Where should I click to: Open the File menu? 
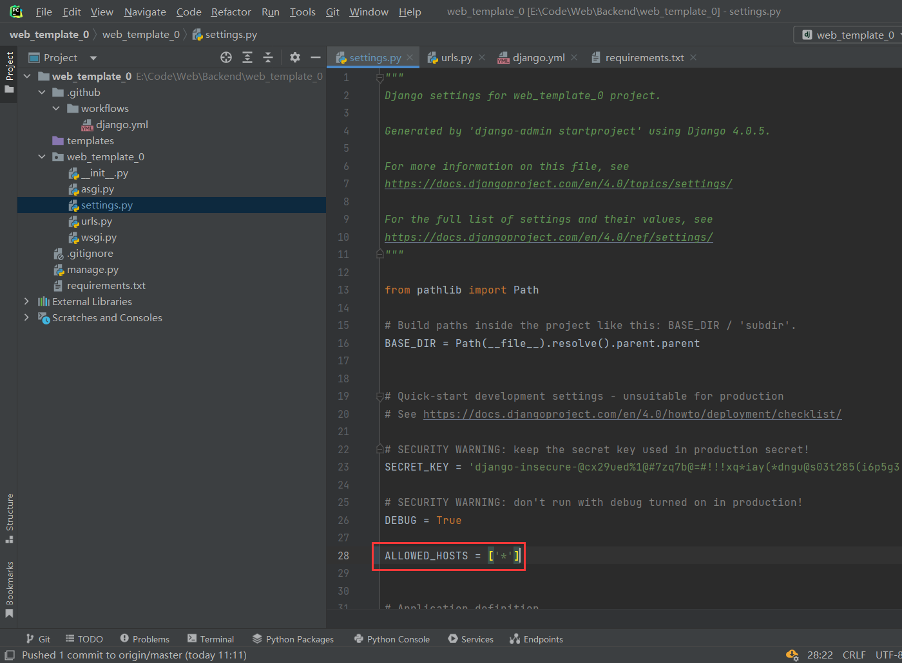coord(44,12)
